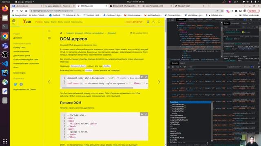Open the browser home page

tap(26, 11)
